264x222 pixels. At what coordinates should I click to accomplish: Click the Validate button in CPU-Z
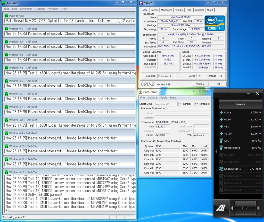tap(200, 84)
